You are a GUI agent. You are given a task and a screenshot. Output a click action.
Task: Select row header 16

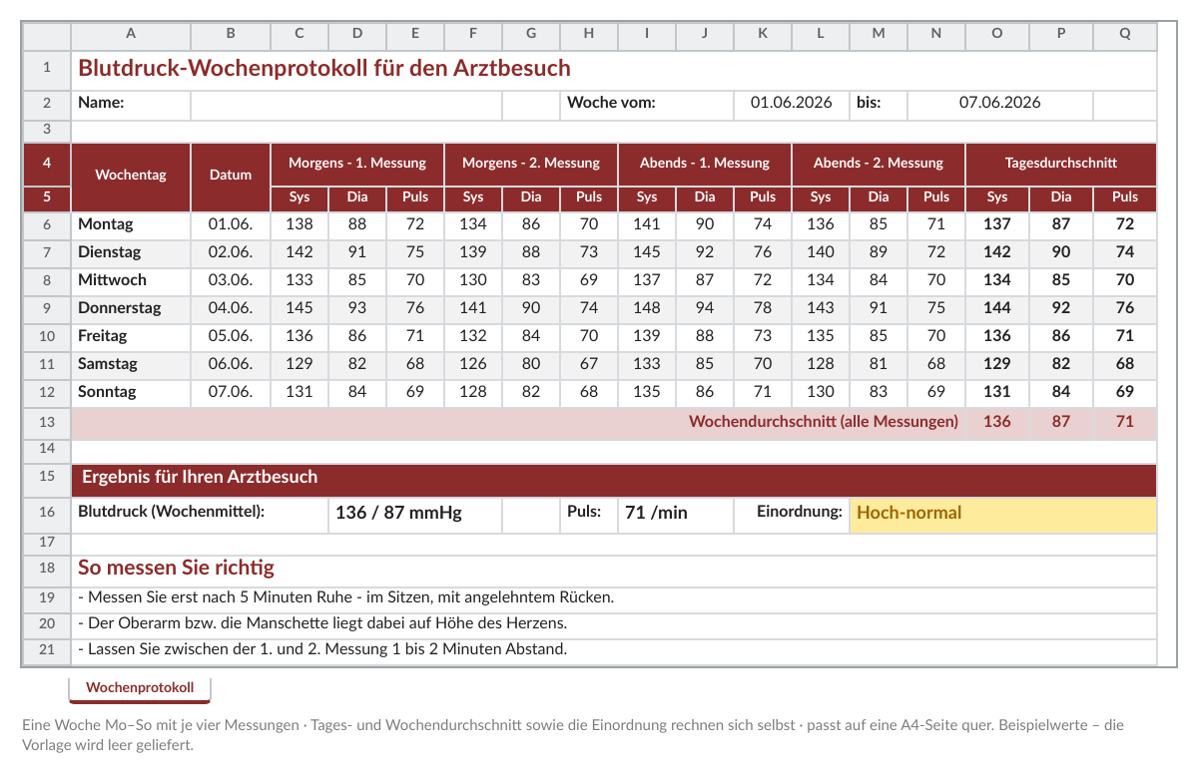point(47,514)
